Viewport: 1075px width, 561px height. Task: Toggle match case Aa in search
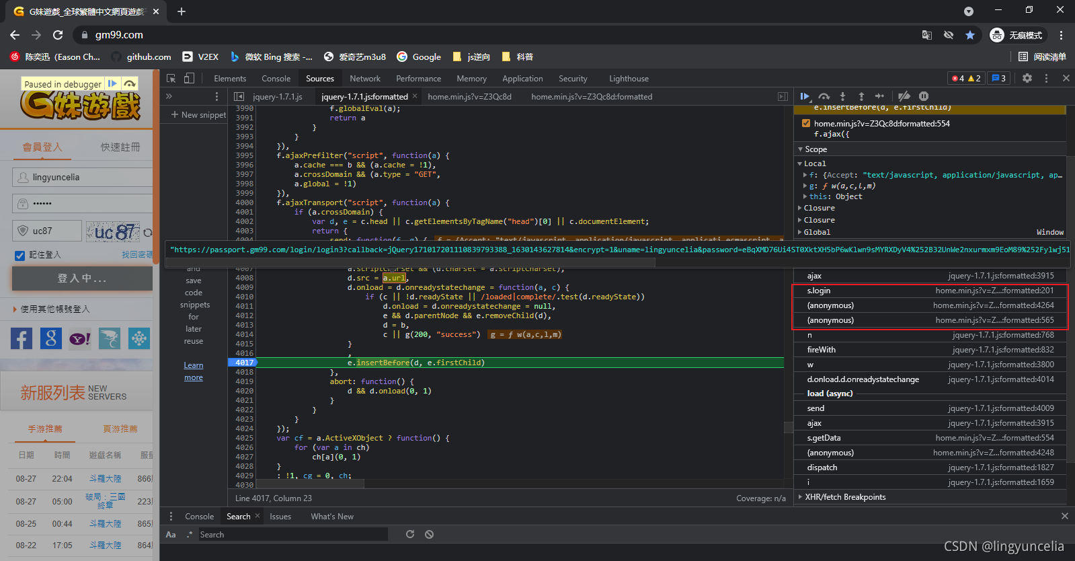(171, 534)
